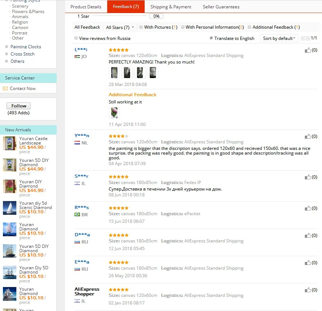
Task: Open the Painting Clocks category
Action: [26, 47]
